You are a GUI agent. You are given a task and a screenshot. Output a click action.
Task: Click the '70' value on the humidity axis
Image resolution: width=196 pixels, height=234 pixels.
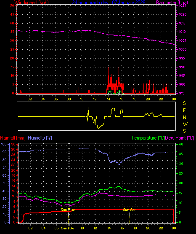coord(5,168)
